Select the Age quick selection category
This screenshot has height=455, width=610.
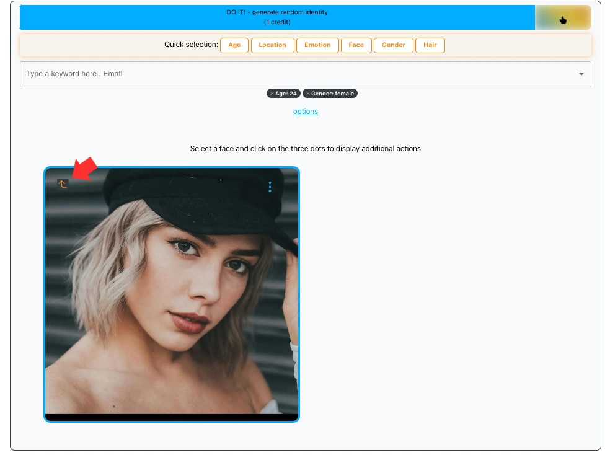click(x=234, y=45)
